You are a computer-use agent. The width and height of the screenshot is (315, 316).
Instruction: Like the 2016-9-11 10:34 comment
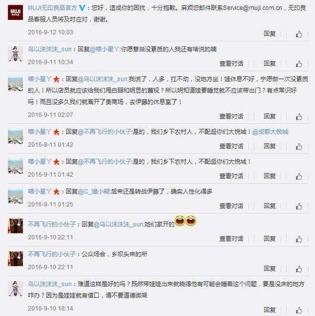coord(299,64)
